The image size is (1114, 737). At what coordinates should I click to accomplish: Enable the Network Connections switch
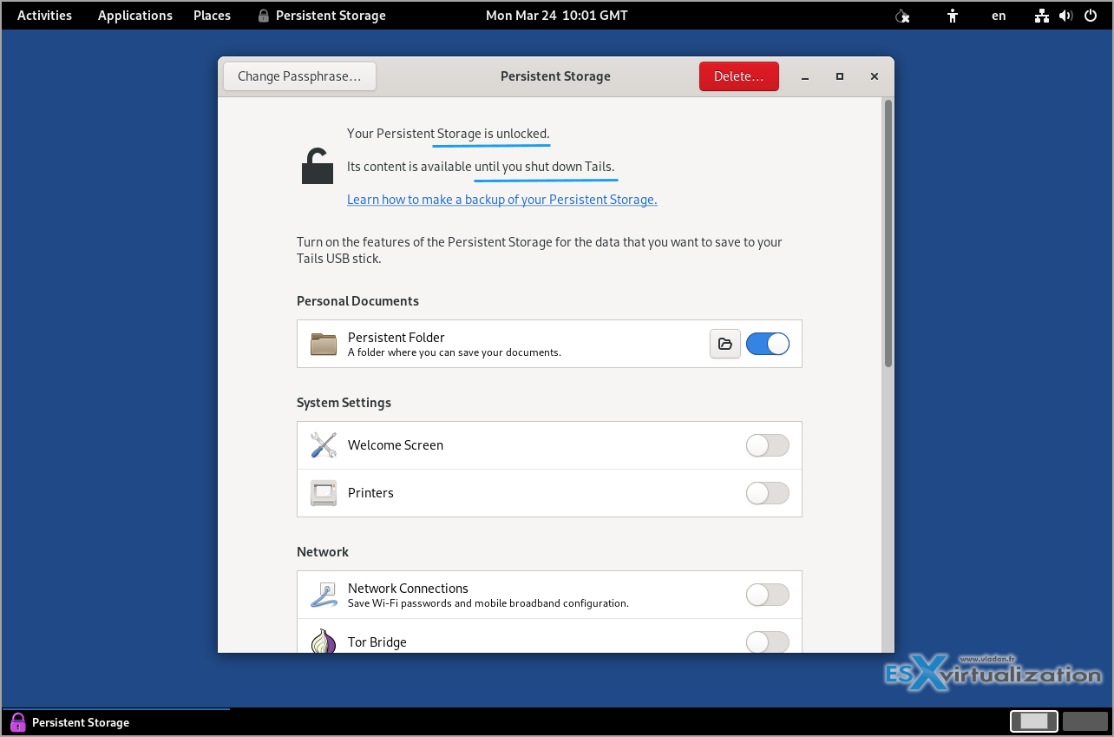[x=768, y=595]
